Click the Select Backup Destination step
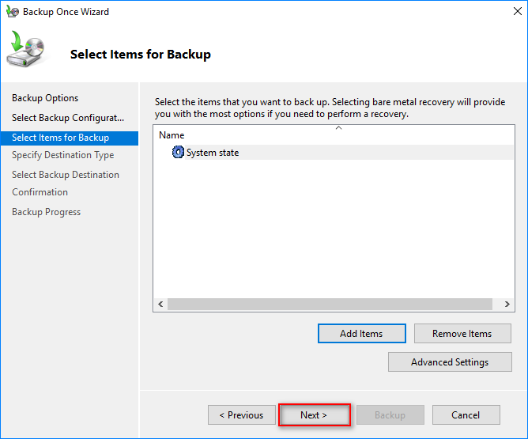 click(66, 175)
